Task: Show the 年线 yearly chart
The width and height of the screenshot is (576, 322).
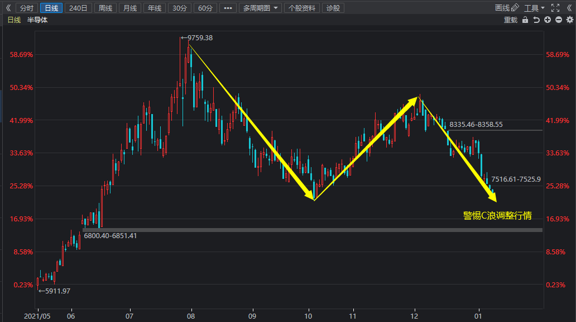Action: coord(155,8)
